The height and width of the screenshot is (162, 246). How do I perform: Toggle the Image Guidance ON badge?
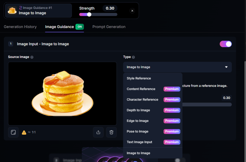pos(80,27)
